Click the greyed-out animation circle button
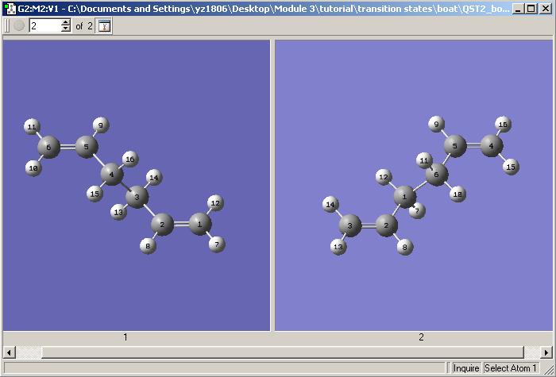The image size is (556, 377). tap(19, 25)
